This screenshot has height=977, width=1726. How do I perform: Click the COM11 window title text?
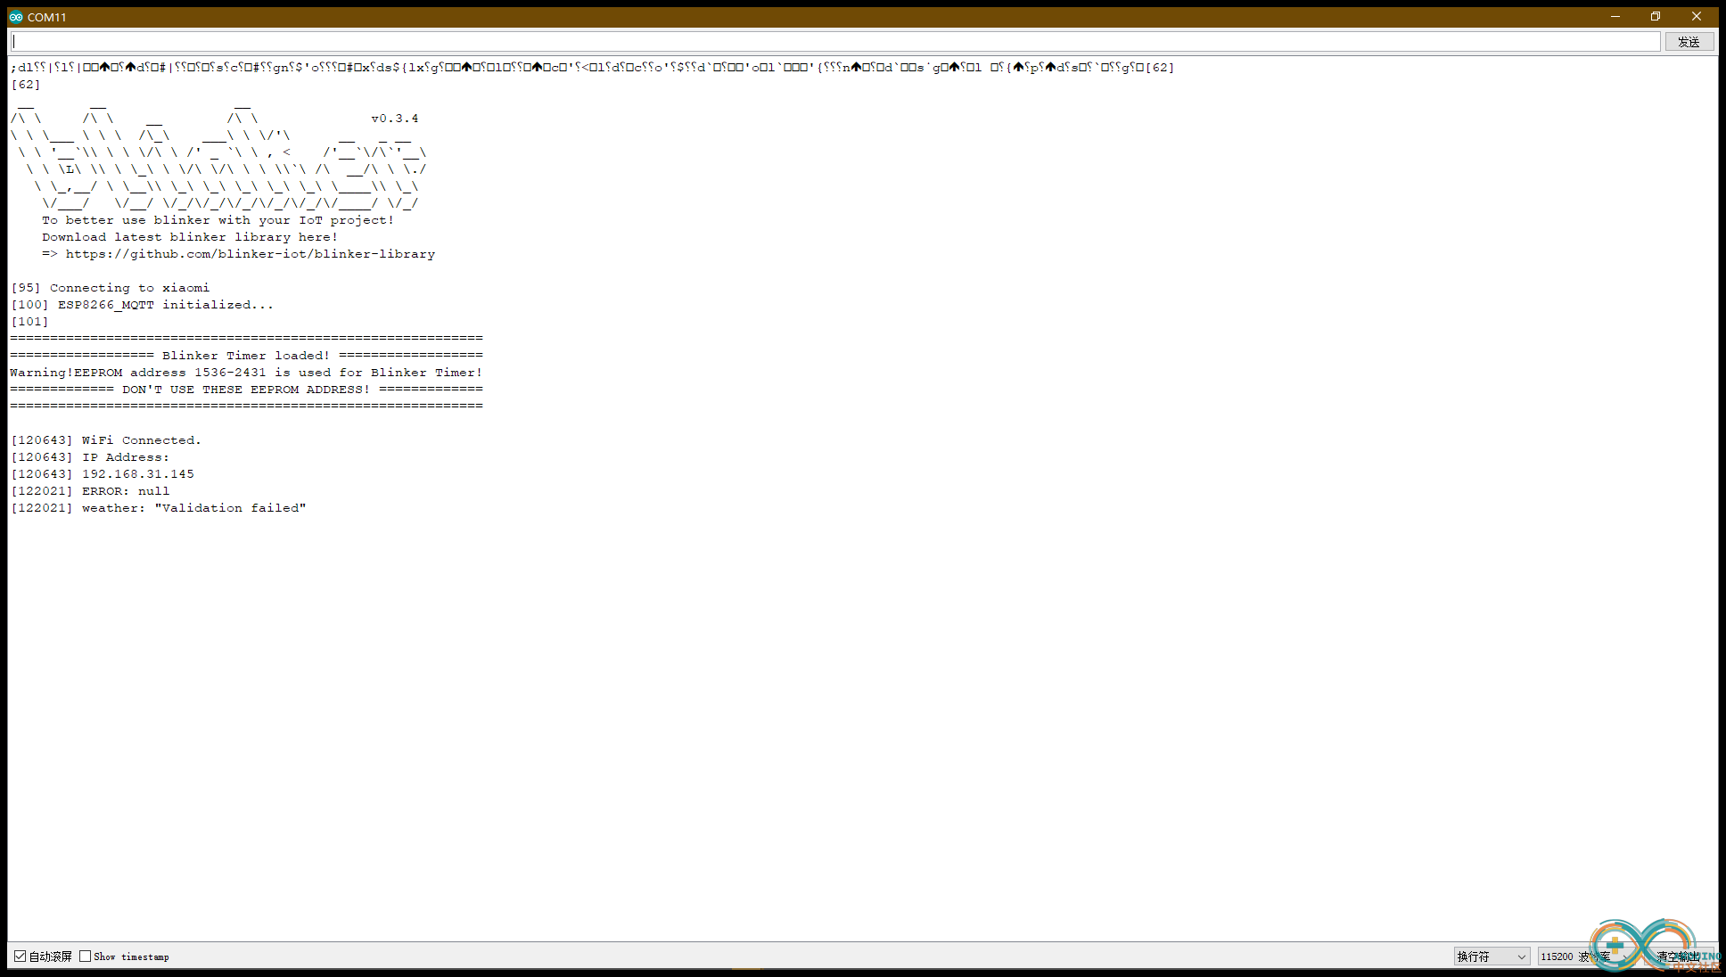47,17
